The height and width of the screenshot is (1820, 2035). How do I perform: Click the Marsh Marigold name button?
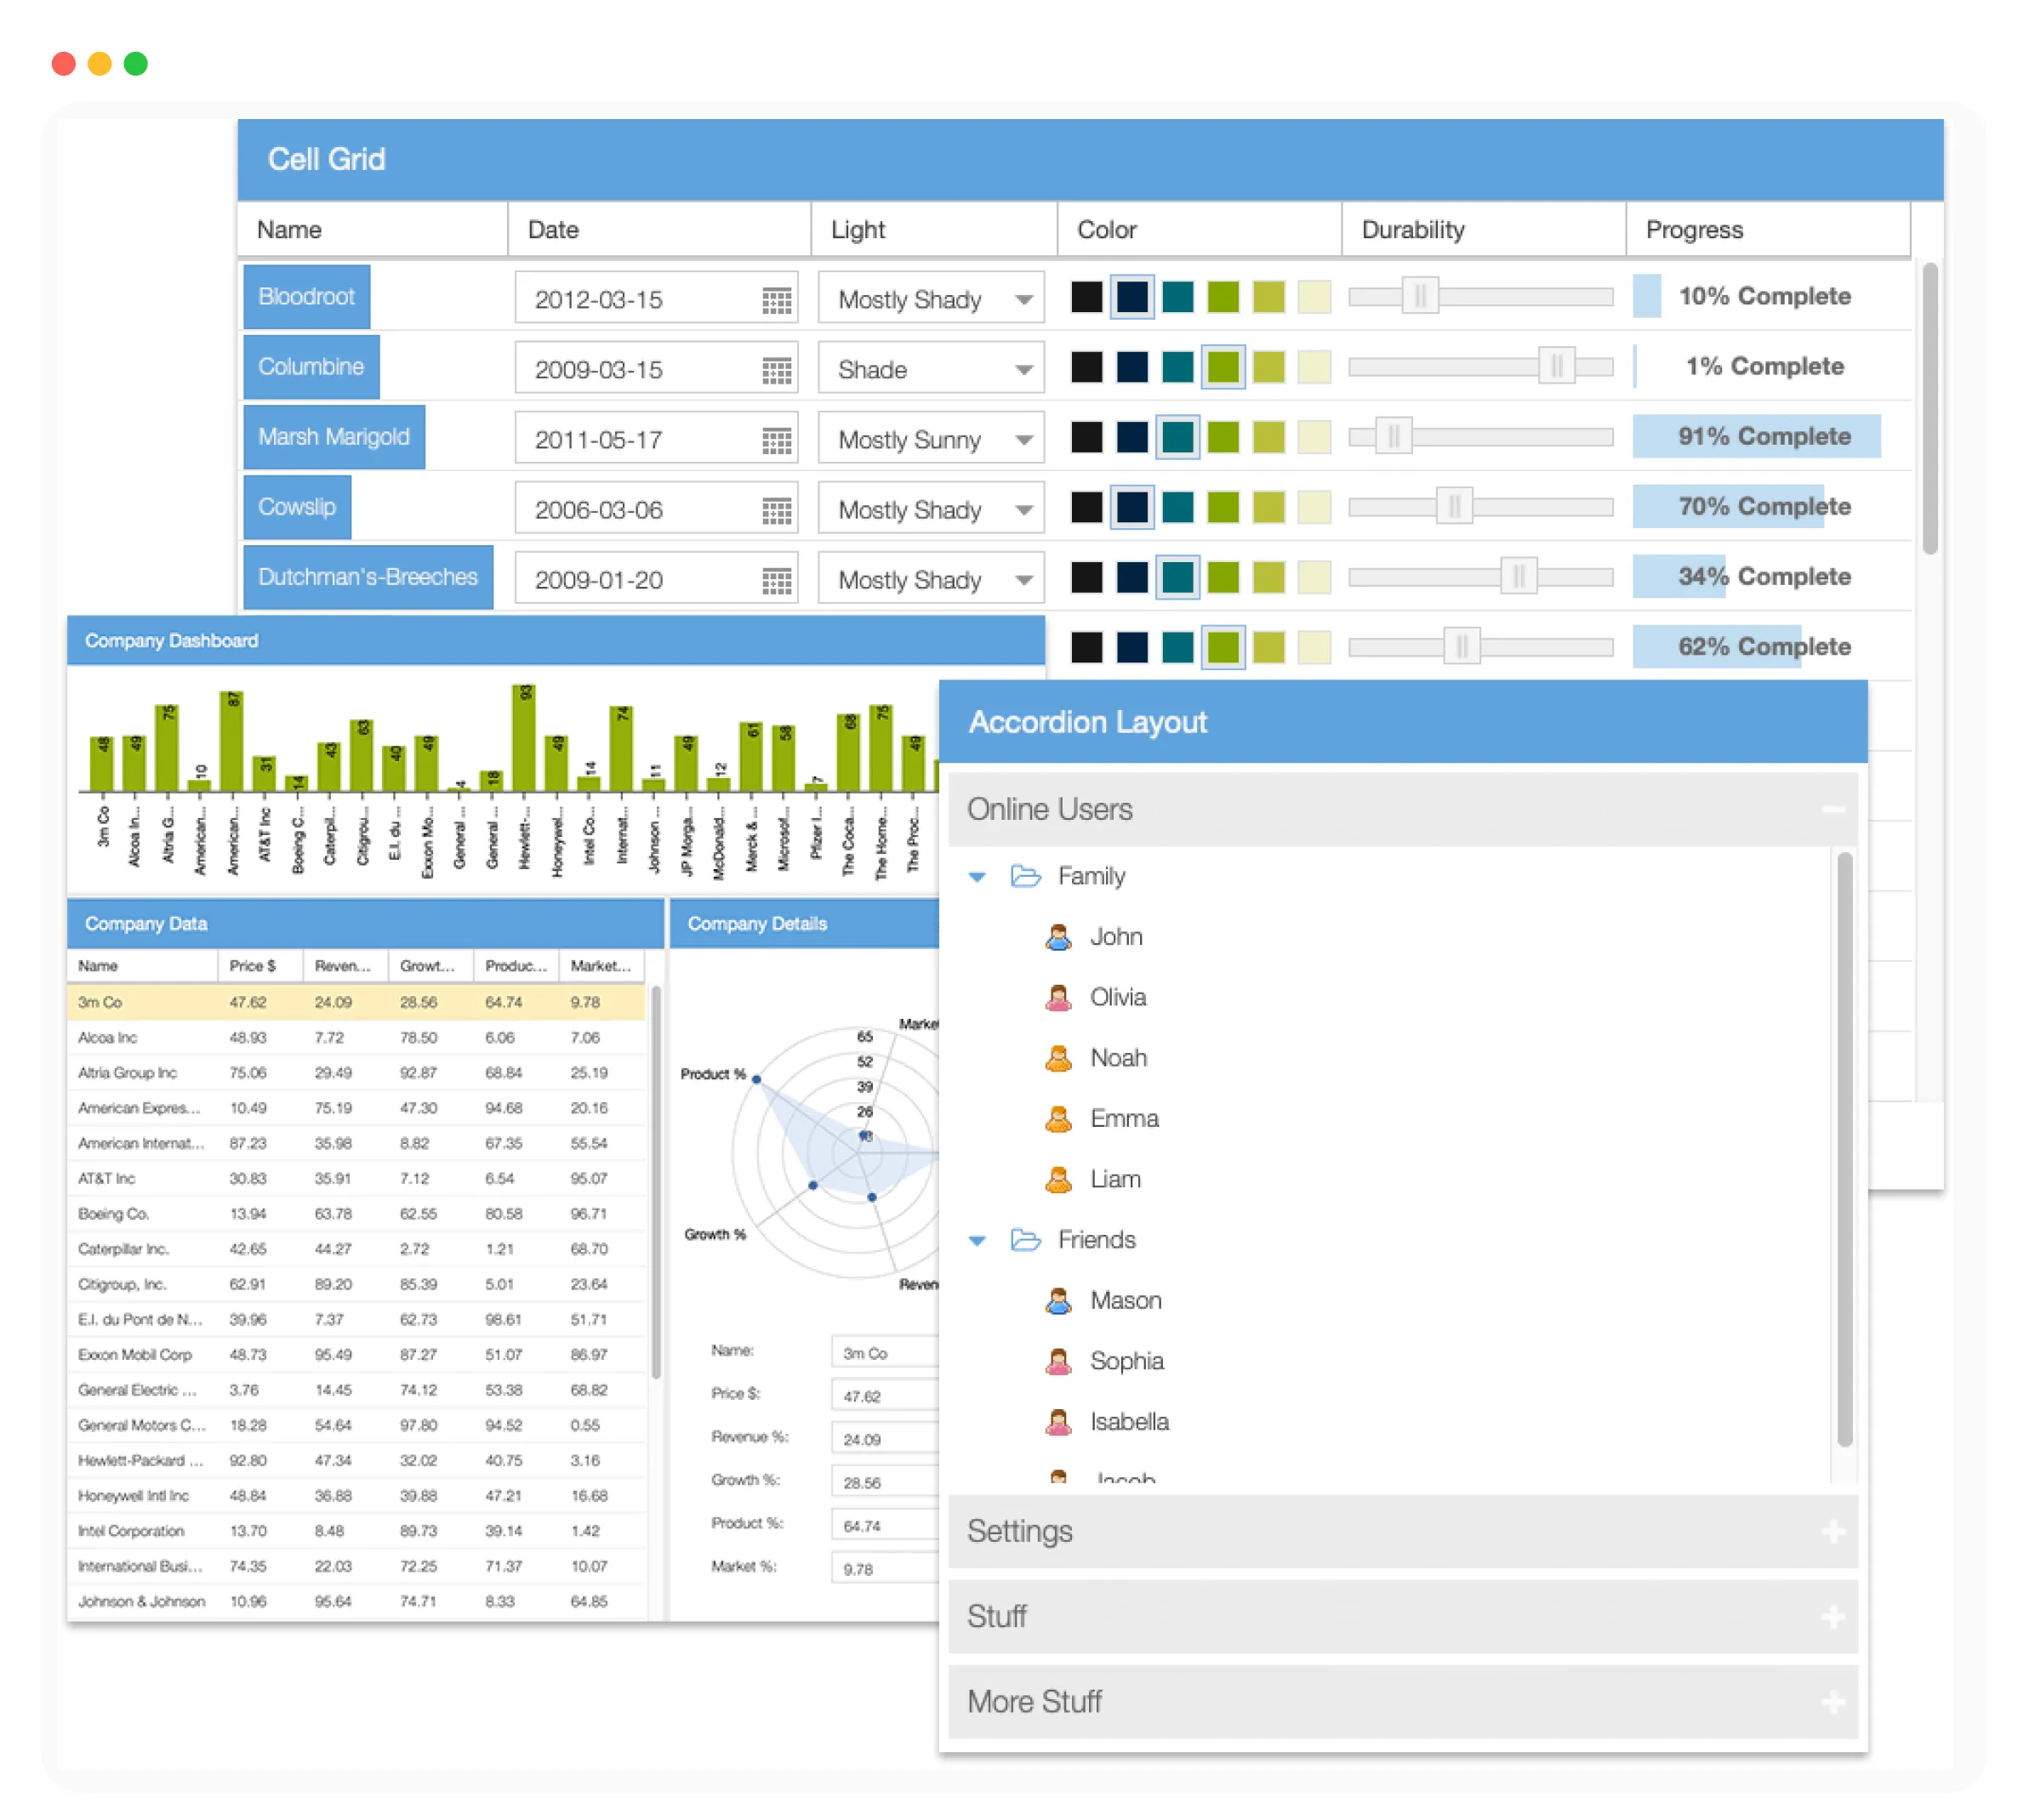[x=334, y=437]
